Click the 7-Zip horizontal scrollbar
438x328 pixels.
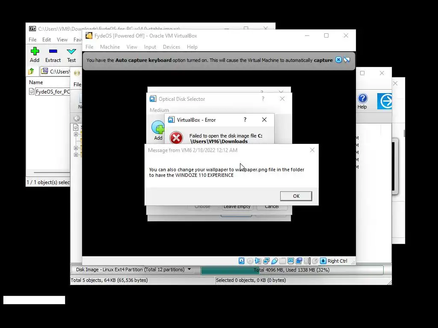click(x=52, y=173)
